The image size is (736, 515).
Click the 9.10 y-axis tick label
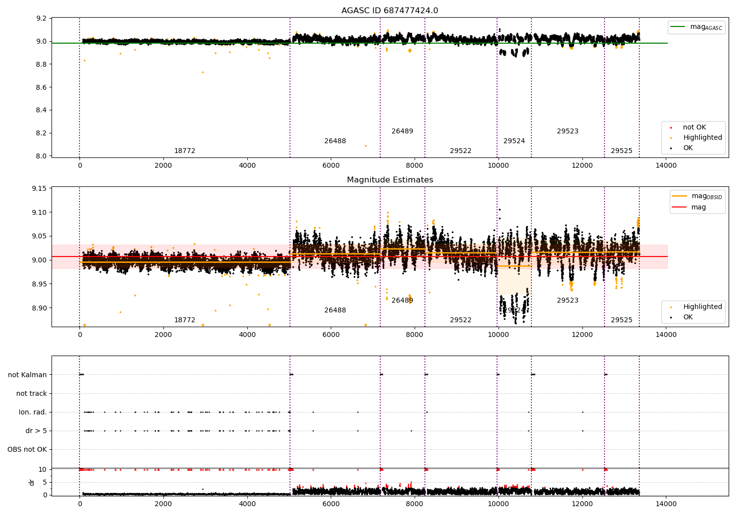pyautogui.click(x=40, y=213)
